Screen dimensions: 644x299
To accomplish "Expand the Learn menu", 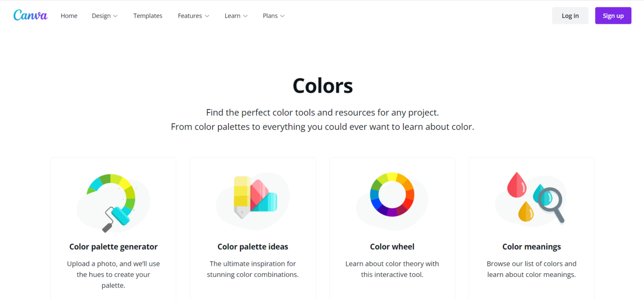I will coord(236,16).
